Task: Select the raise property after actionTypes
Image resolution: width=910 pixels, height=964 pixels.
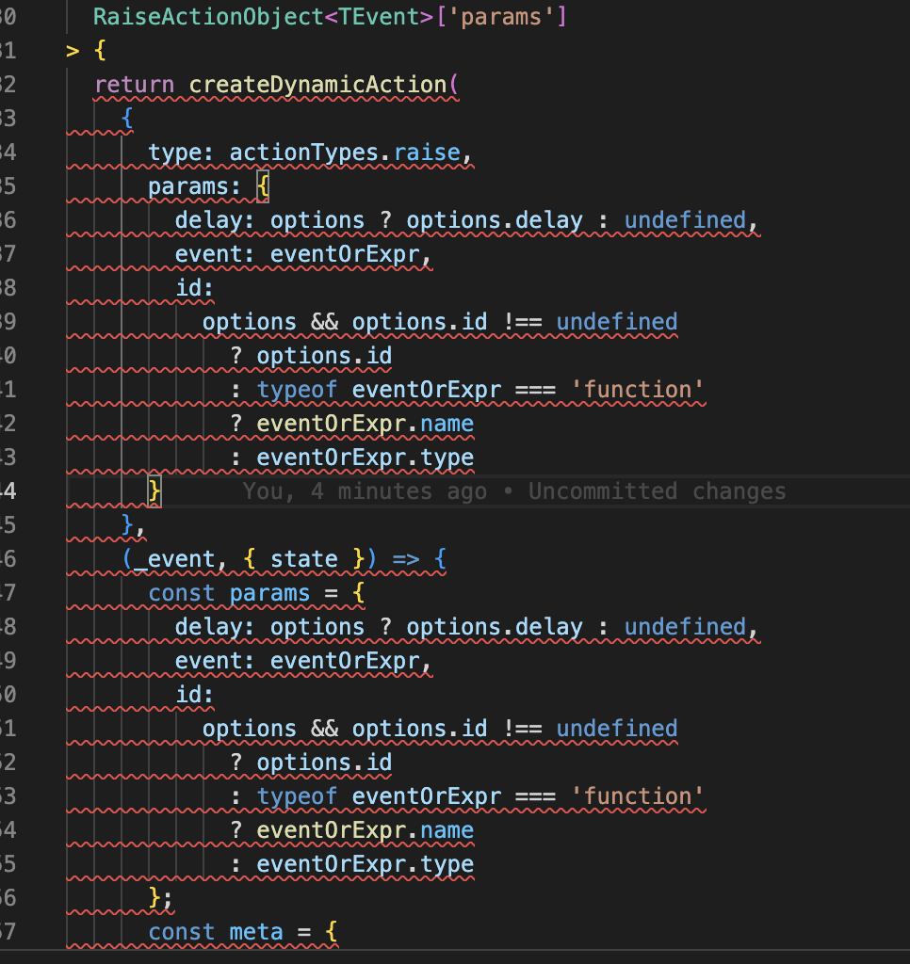Action: click(427, 153)
